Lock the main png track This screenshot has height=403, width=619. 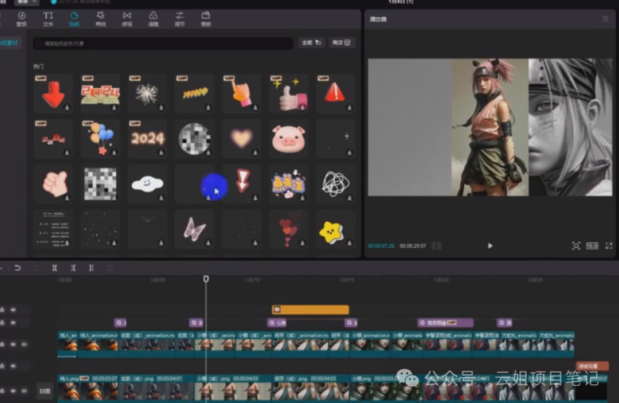[x=2, y=390]
